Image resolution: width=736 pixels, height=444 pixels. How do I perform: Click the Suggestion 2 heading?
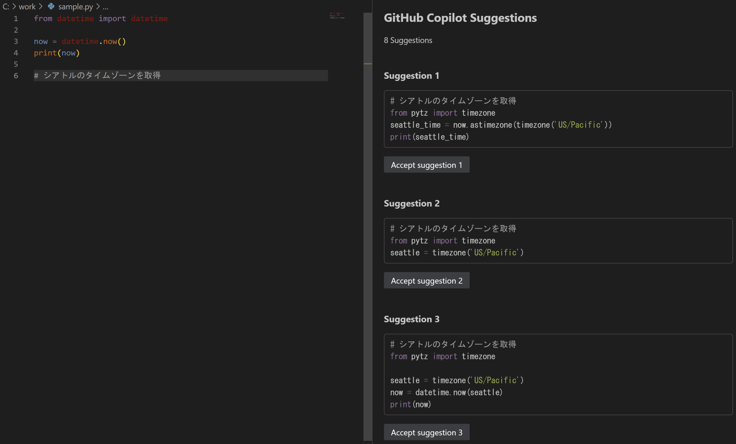tap(412, 203)
